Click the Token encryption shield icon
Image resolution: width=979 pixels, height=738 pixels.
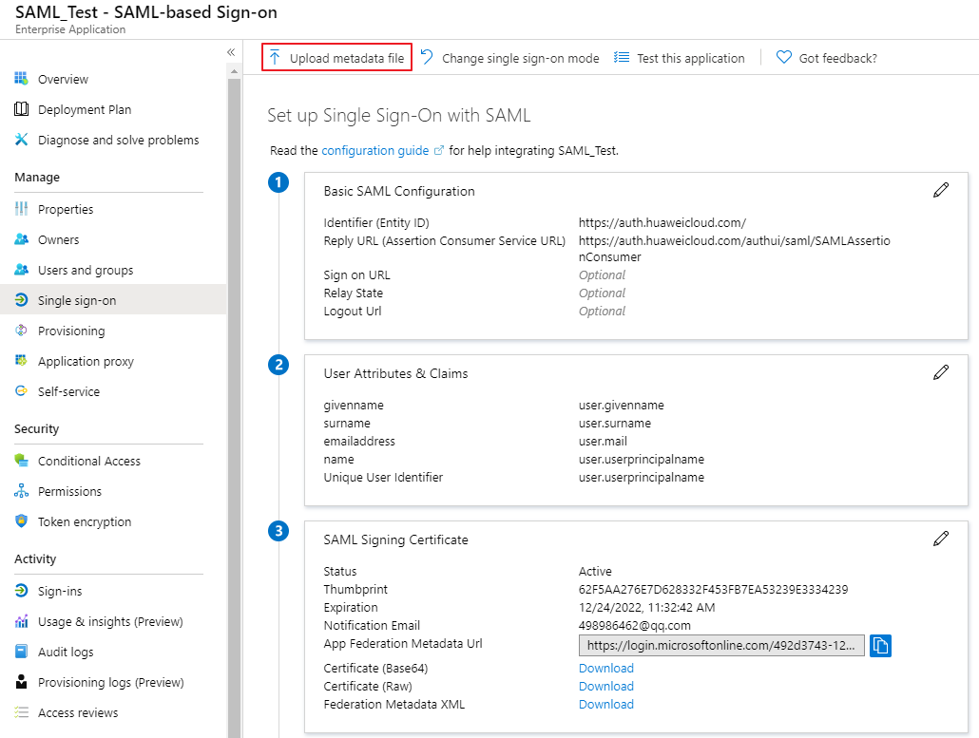coord(21,521)
